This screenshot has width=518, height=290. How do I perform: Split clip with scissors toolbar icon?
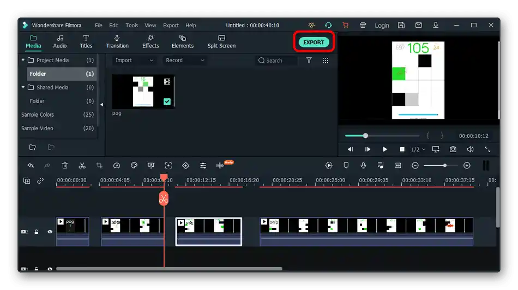pos(82,166)
